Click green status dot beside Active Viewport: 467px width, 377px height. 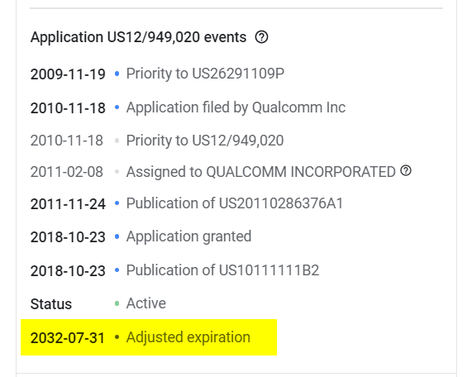(117, 303)
